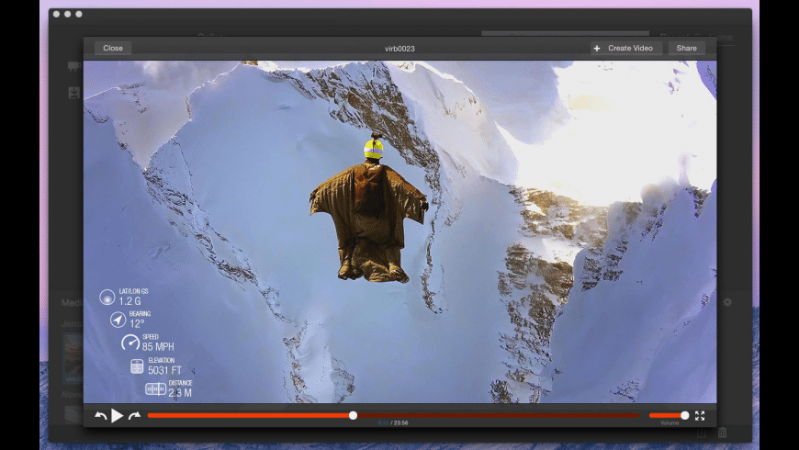Click the Speed speedometer icon
Viewport: 799px width, 450px height.
click(x=129, y=343)
